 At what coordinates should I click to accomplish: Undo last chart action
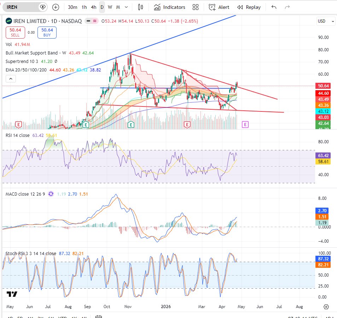(274, 7)
